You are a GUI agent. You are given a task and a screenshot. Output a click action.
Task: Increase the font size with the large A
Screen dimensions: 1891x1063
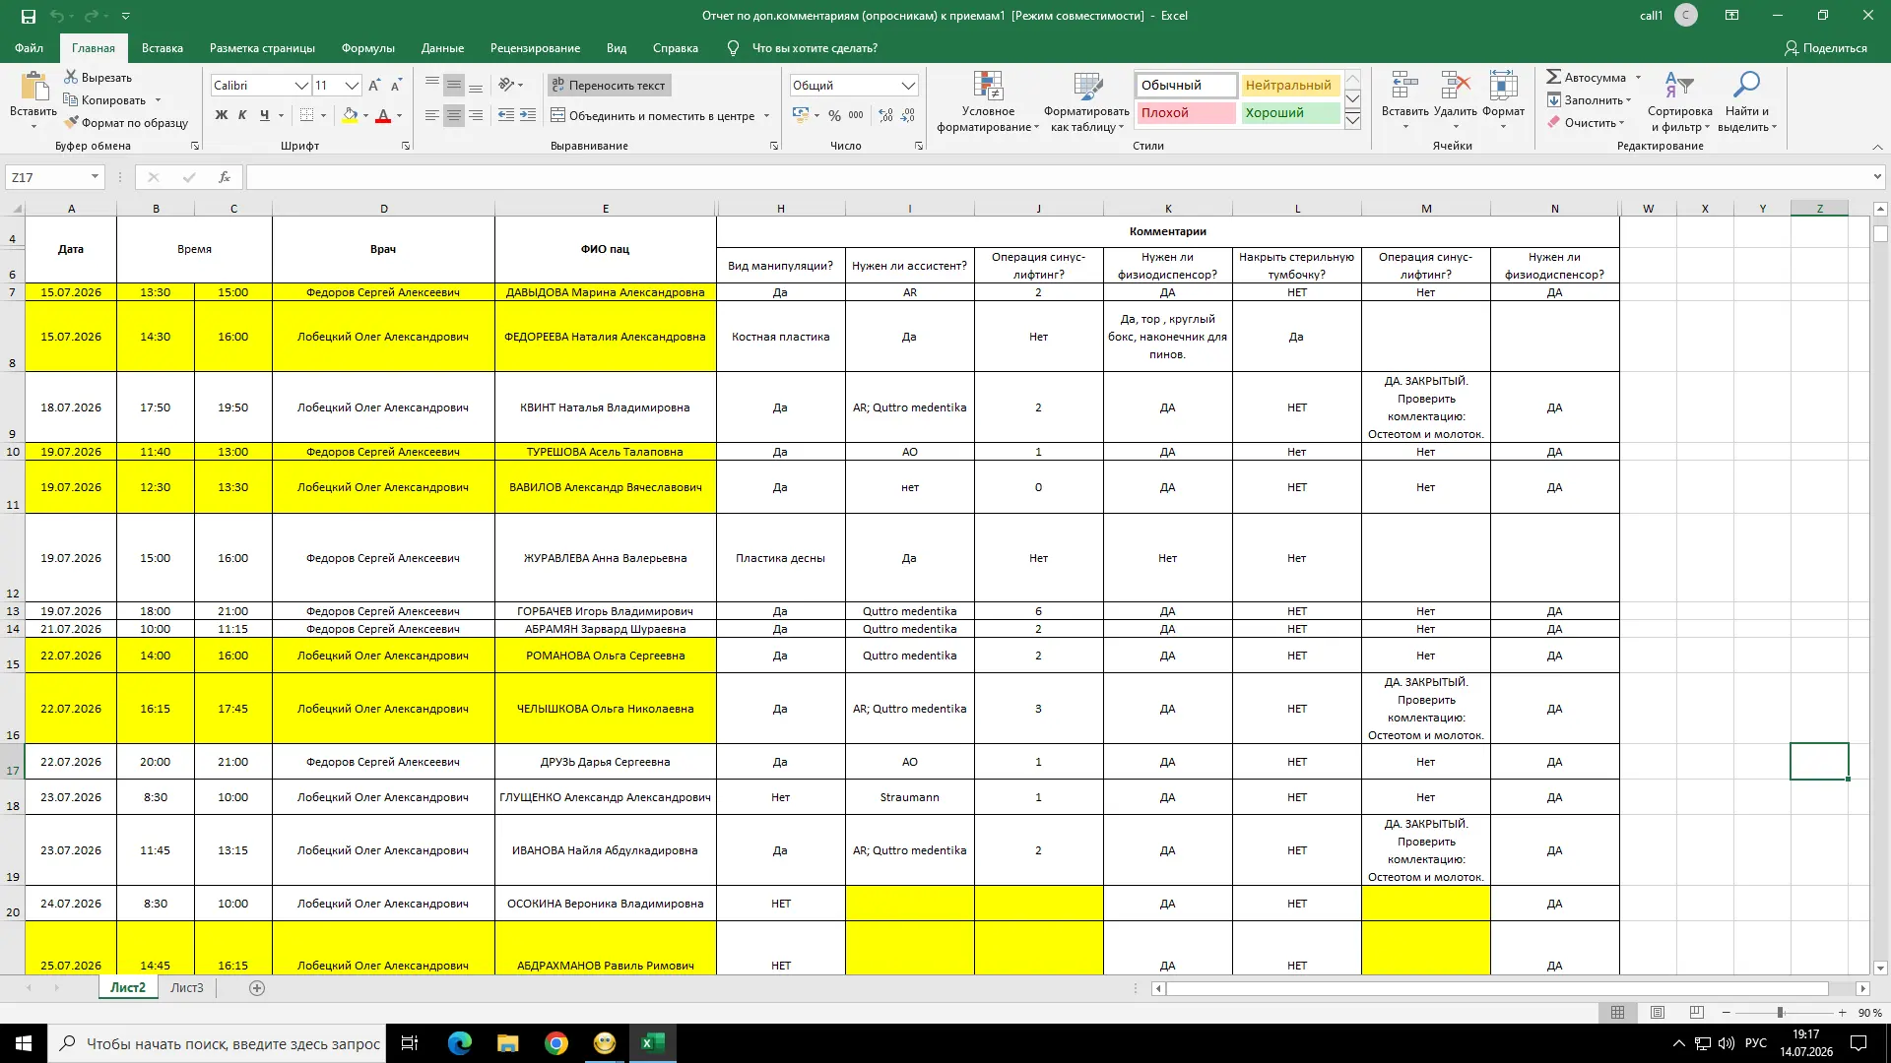click(374, 86)
